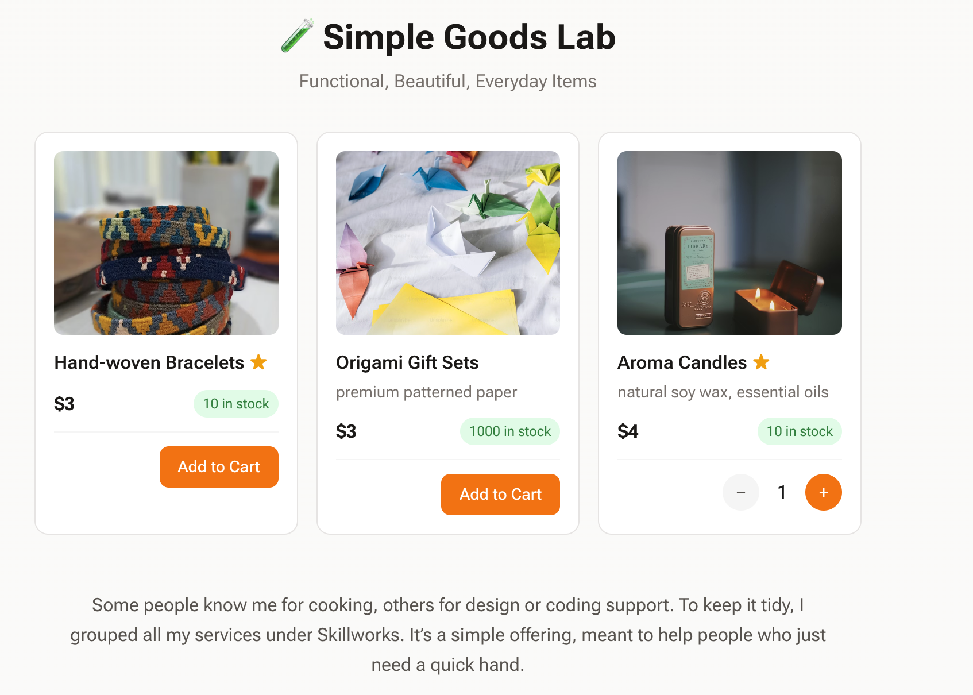Image resolution: width=973 pixels, height=695 pixels.
Task: Decrease Aroma Candles quantity with minus button
Action: point(740,492)
